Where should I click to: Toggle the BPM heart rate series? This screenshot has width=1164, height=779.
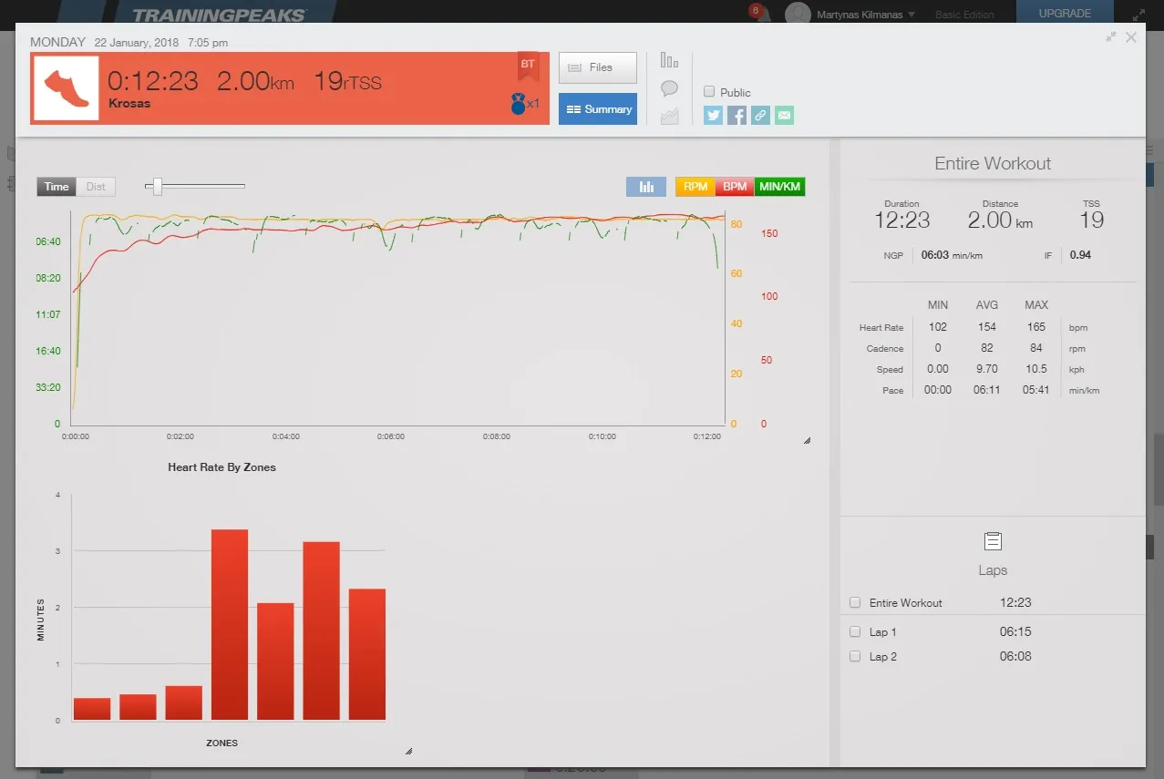(x=735, y=187)
